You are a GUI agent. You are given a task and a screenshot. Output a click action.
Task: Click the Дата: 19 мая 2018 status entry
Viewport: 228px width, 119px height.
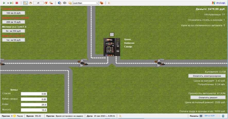click(101, 116)
